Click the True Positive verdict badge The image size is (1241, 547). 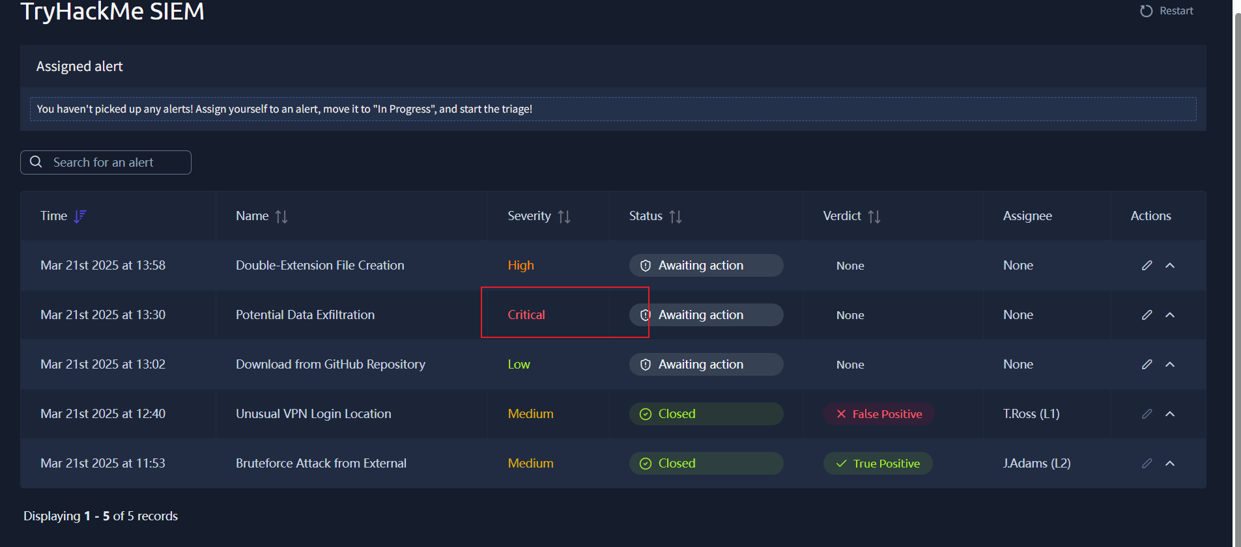(877, 464)
